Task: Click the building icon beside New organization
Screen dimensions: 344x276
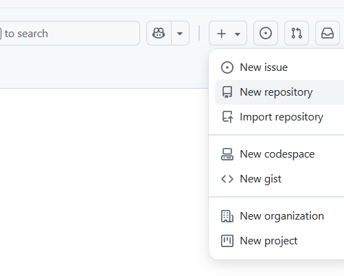Action: pos(227,216)
